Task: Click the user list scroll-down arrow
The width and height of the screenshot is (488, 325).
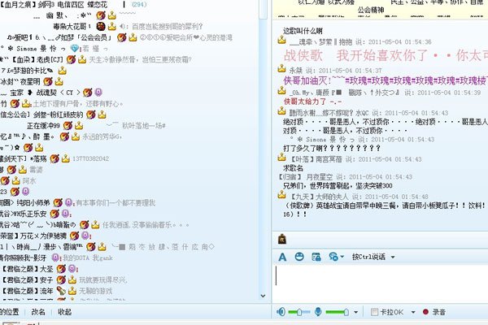Action: [x=263, y=296]
